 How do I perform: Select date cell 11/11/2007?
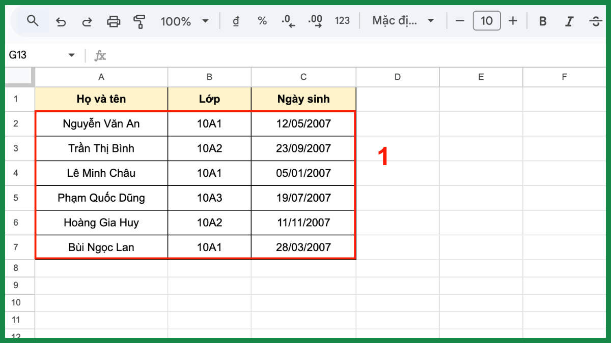coord(303,223)
